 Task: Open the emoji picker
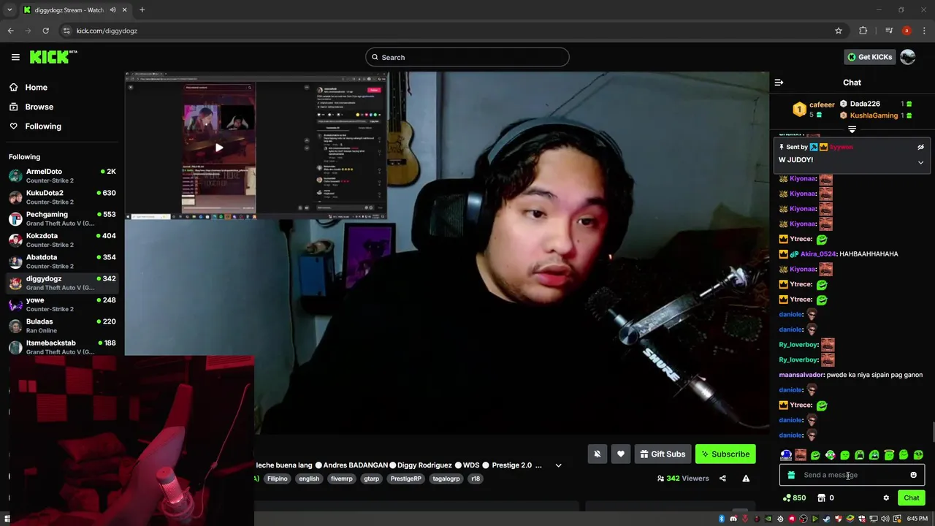click(x=913, y=475)
